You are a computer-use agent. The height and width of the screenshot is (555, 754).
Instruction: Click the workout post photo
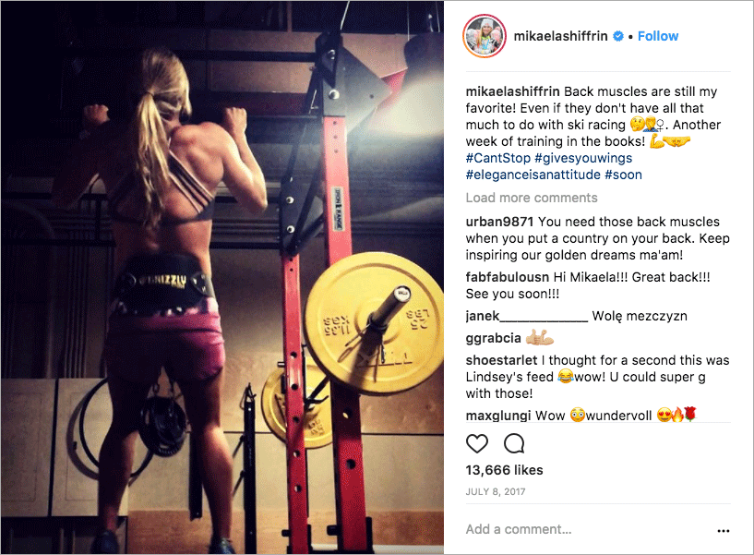click(222, 277)
